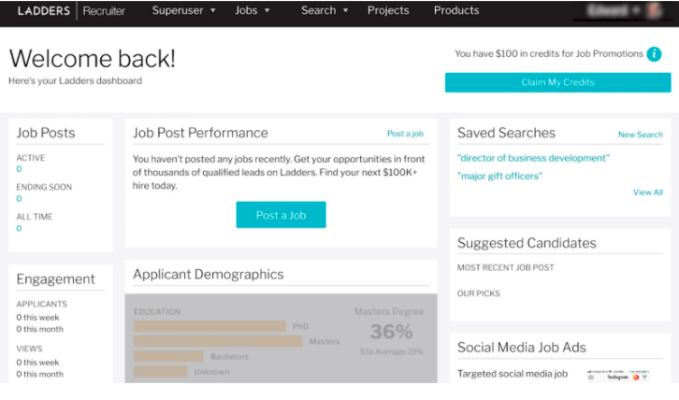679x400 pixels.
Task: Follow the small Post a job link
Action: (405, 134)
